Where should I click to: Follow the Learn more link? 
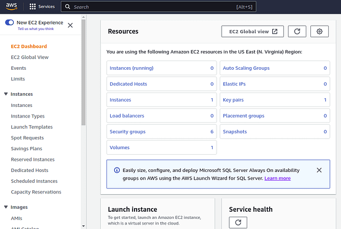277,178
